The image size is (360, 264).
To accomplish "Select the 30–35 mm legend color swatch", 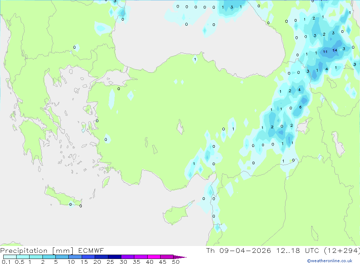I will click(127, 257).
